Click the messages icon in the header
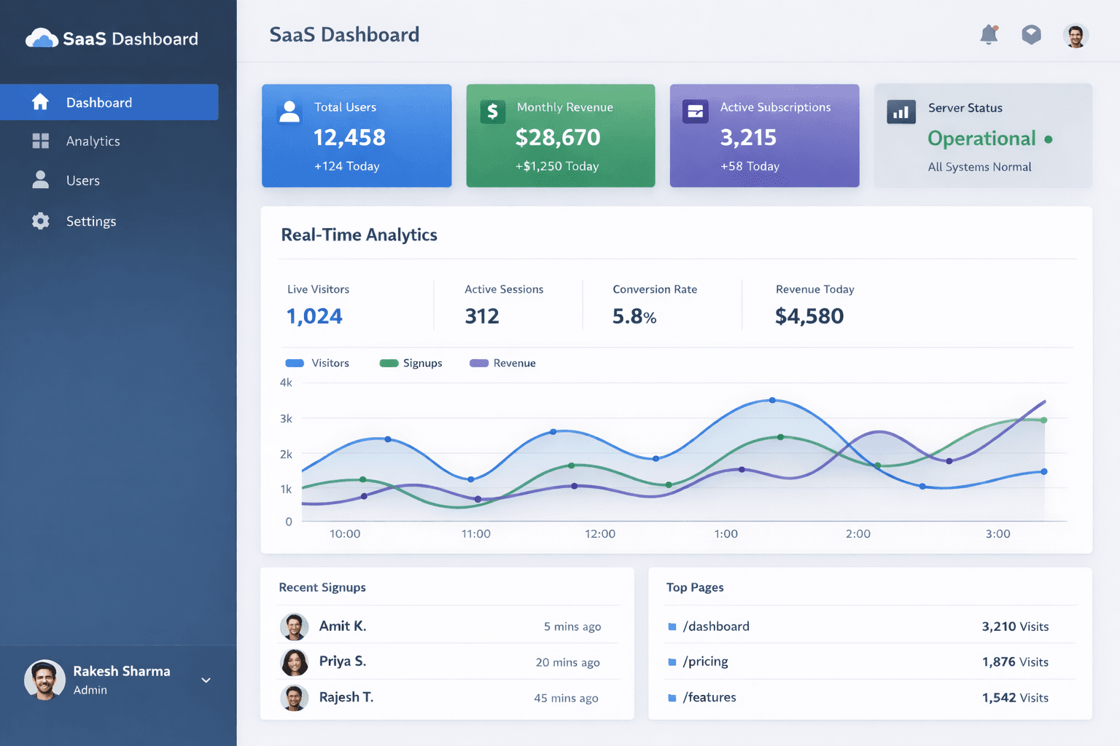 click(1031, 34)
